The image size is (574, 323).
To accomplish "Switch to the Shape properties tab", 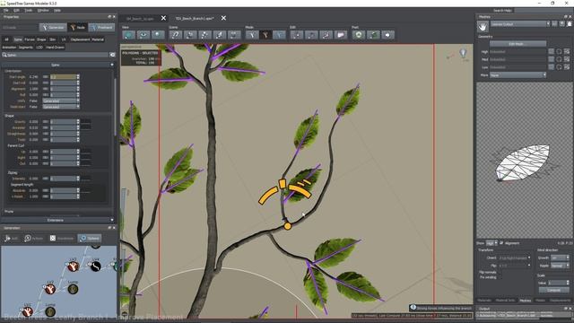I will [41, 39].
